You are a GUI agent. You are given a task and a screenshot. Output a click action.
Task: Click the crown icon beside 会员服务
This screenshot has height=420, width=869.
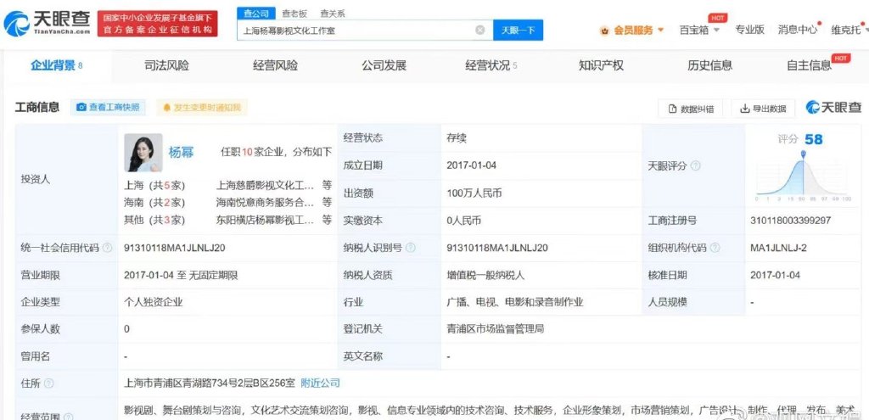coord(604,31)
